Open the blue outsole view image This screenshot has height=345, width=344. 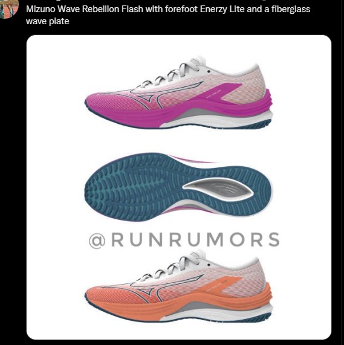[x=178, y=187]
